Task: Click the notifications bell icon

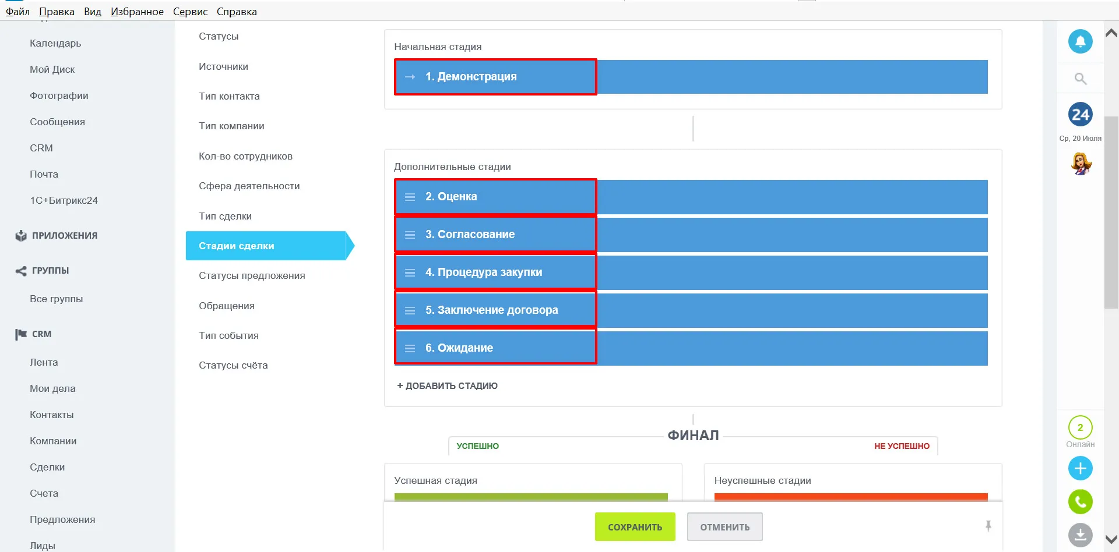Action: click(x=1080, y=42)
